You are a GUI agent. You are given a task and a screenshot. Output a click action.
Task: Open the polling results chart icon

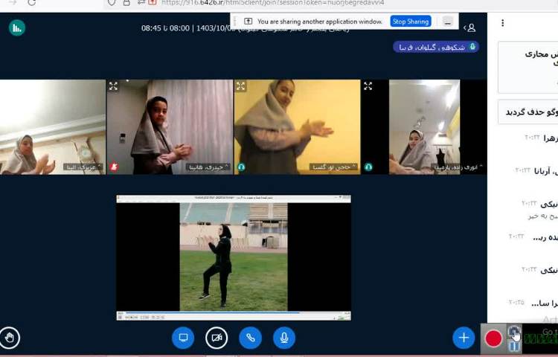coord(16,28)
